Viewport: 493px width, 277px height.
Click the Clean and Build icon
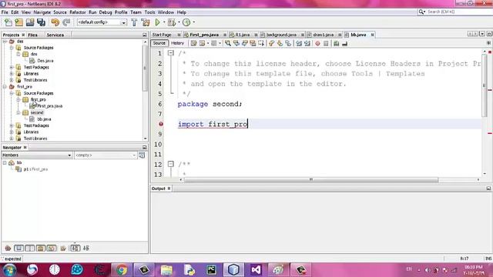(146, 22)
